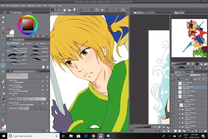Expand Folder 8 in the Layer panel

click(180, 110)
